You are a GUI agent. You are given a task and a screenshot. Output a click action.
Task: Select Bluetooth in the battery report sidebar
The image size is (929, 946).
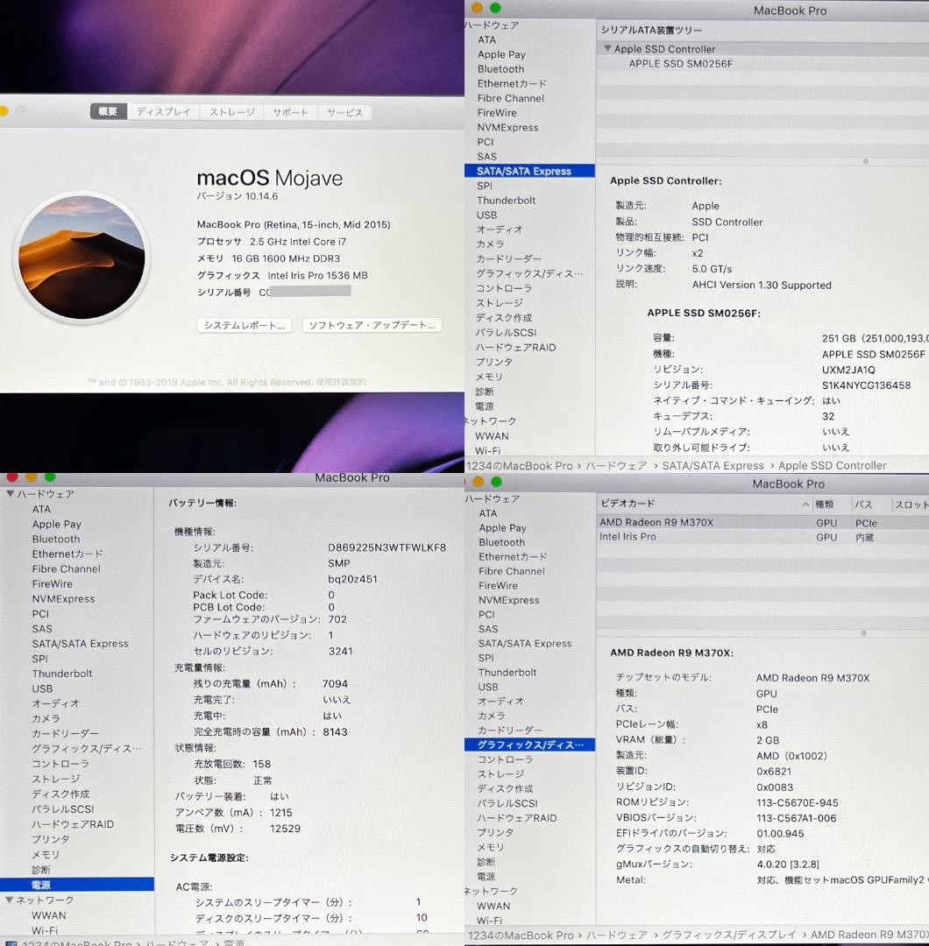pos(55,540)
